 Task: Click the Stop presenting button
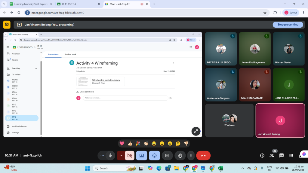coord(288,25)
